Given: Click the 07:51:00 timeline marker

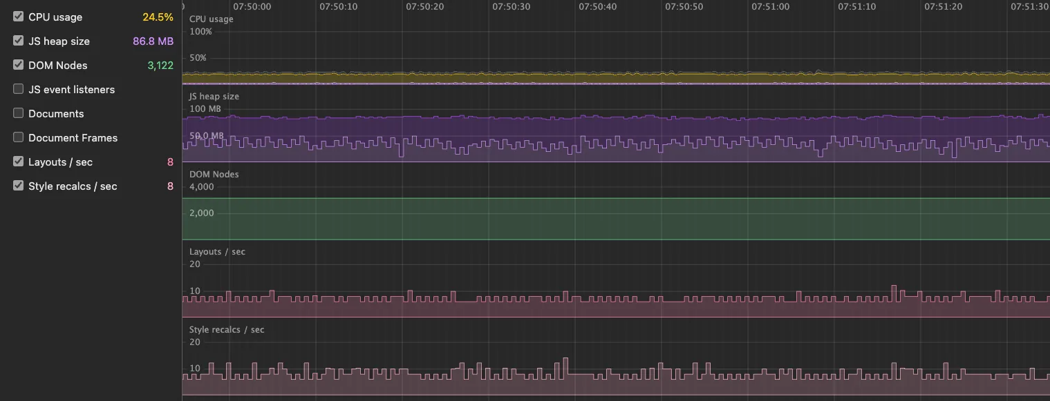Looking at the screenshot, I should [771, 6].
